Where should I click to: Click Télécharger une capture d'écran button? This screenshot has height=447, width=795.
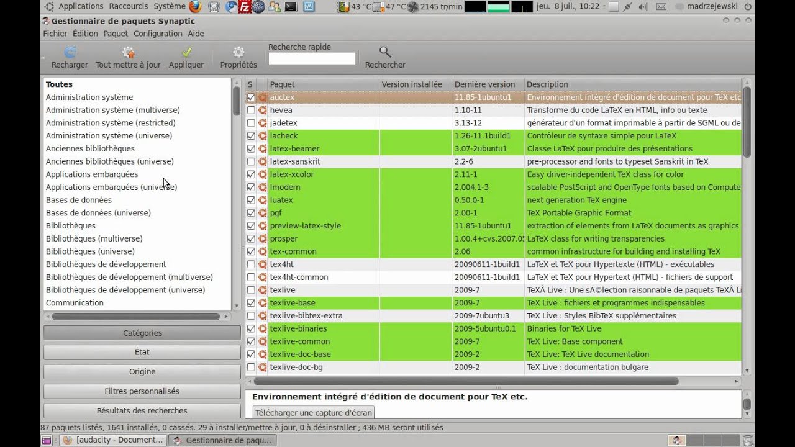(x=314, y=413)
